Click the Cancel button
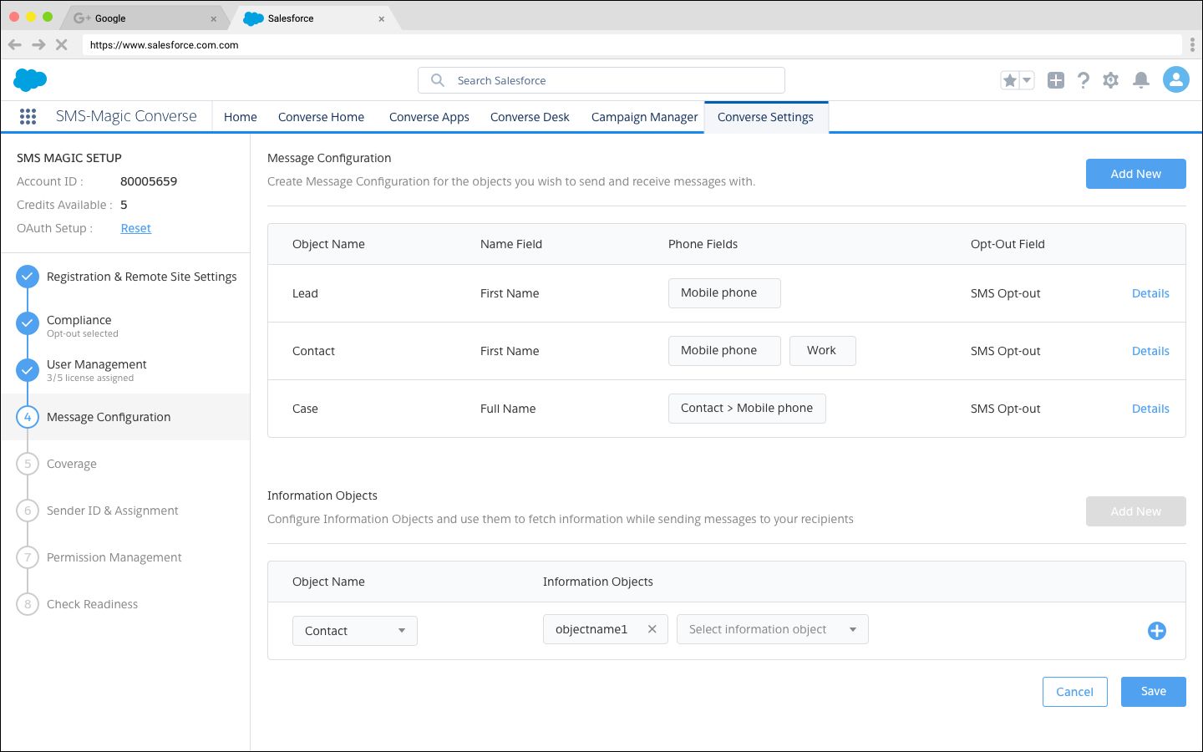The width and height of the screenshot is (1203, 752). [1075, 692]
